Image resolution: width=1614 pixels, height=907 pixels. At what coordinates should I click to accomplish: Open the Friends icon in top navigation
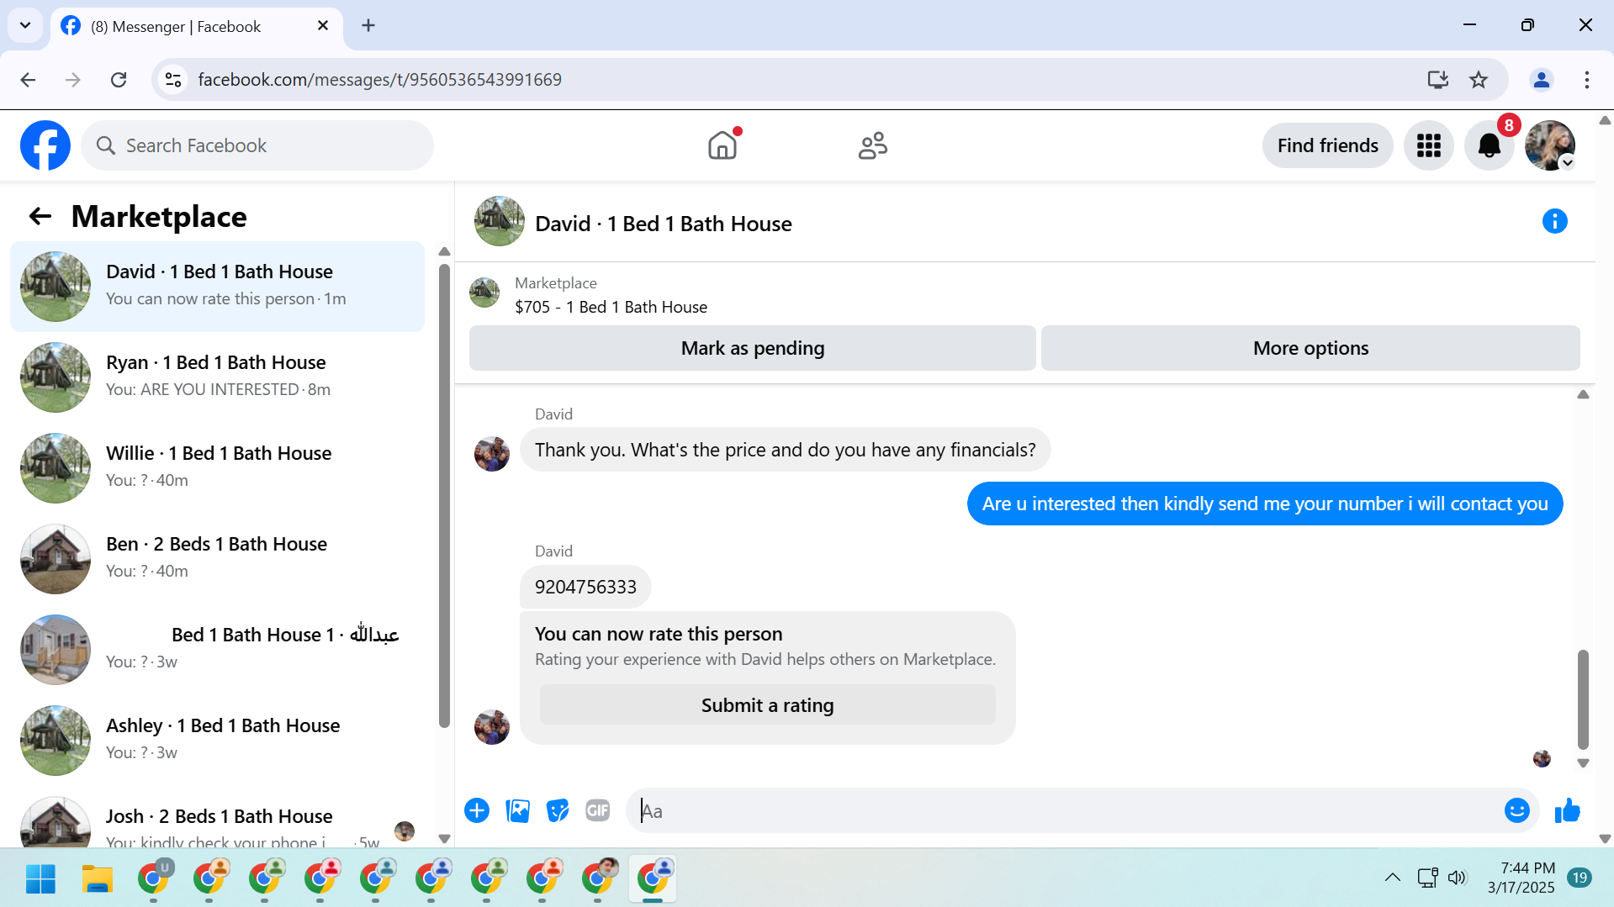873,145
